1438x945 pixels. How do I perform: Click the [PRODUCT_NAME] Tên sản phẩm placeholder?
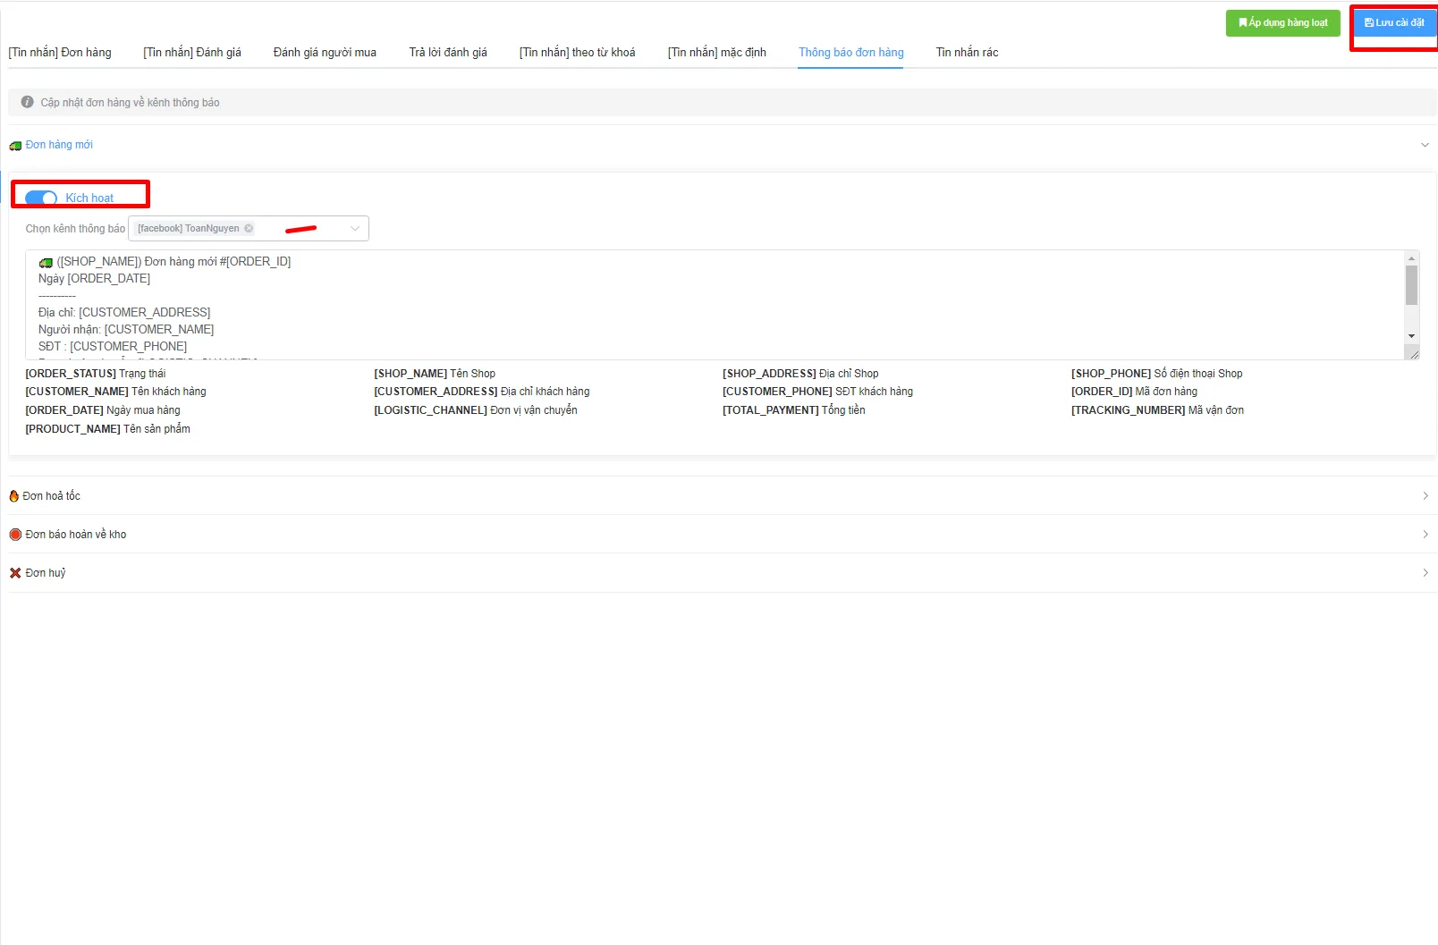tap(107, 429)
